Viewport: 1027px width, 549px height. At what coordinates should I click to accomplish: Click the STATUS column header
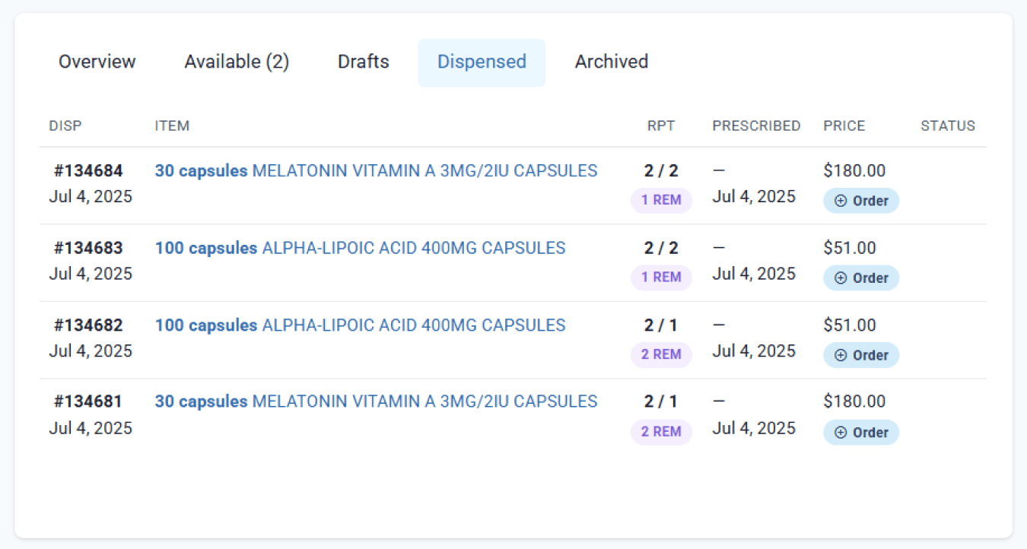(948, 126)
